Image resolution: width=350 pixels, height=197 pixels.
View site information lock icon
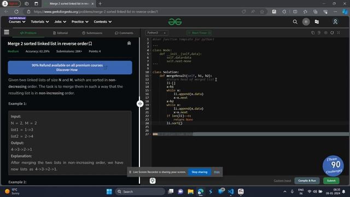click(29, 11)
